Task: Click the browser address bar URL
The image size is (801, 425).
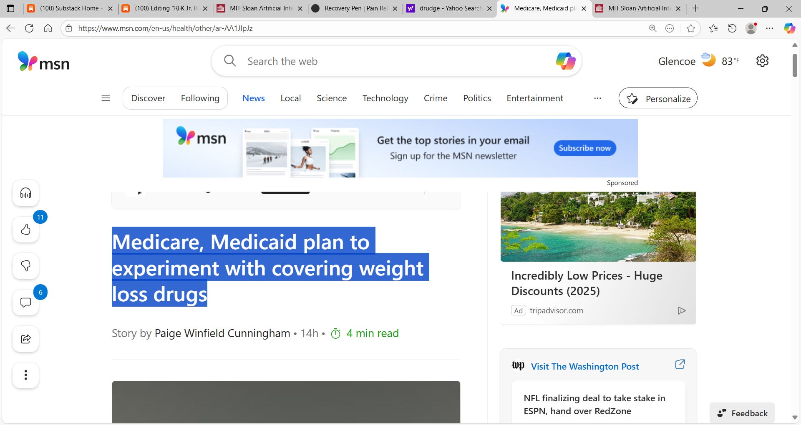Action: 165,28
